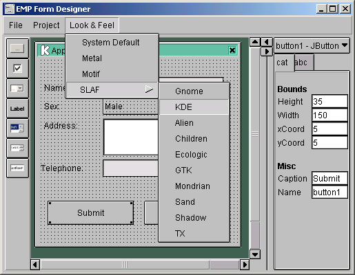Click the Telephone text field

click(x=130, y=168)
